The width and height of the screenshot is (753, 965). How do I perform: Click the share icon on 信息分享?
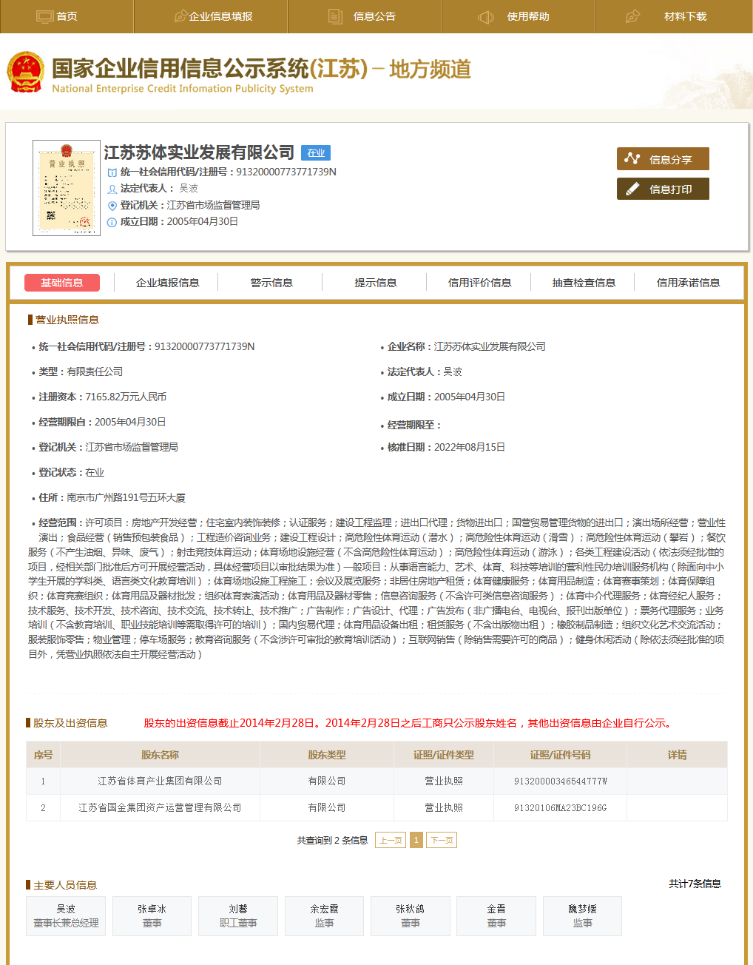pyautogui.click(x=632, y=158)
